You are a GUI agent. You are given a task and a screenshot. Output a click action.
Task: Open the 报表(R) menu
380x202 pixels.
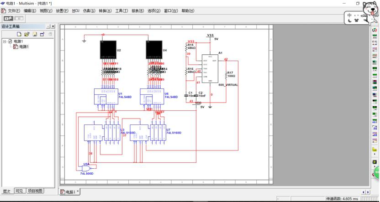[137, 11]
